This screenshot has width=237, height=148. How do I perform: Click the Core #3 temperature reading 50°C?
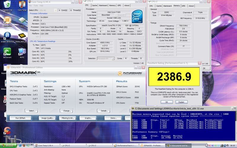tap(54, 62)
